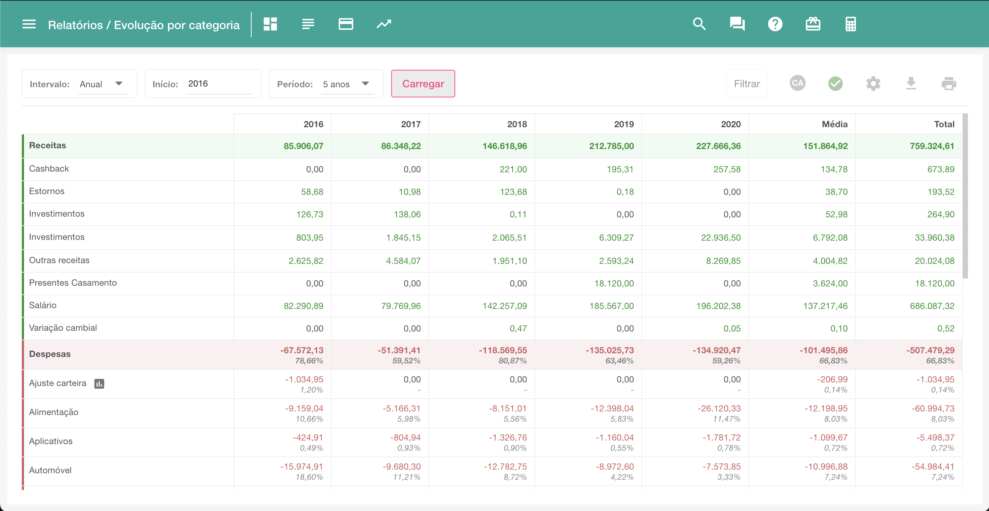Toggle the green checkmark filter
The image size is (989, 511).
[x=835, y=83]
